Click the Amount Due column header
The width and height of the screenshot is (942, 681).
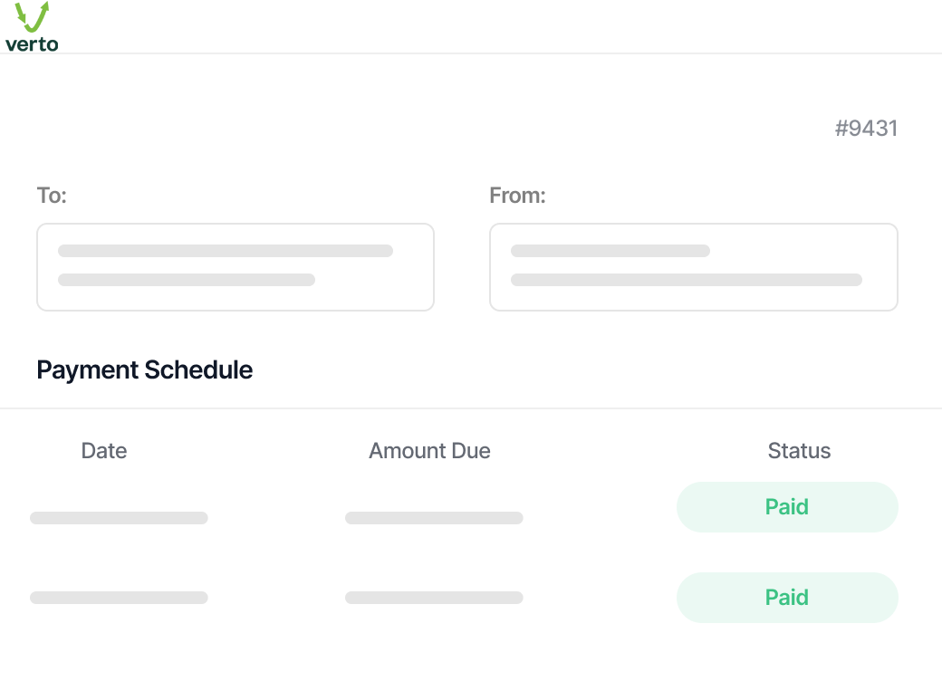coord(429,451)
